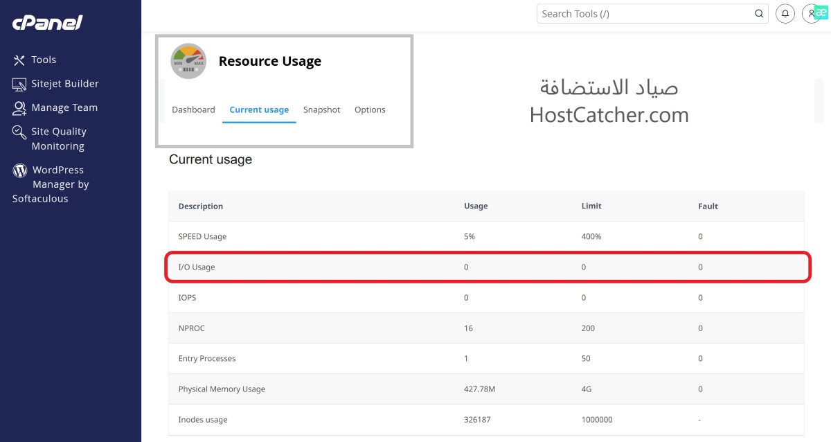Click the Manage Team sidebar link
The height and width of the screenshot is (442, 831).
pyautogui.click(x=64, y=108)
